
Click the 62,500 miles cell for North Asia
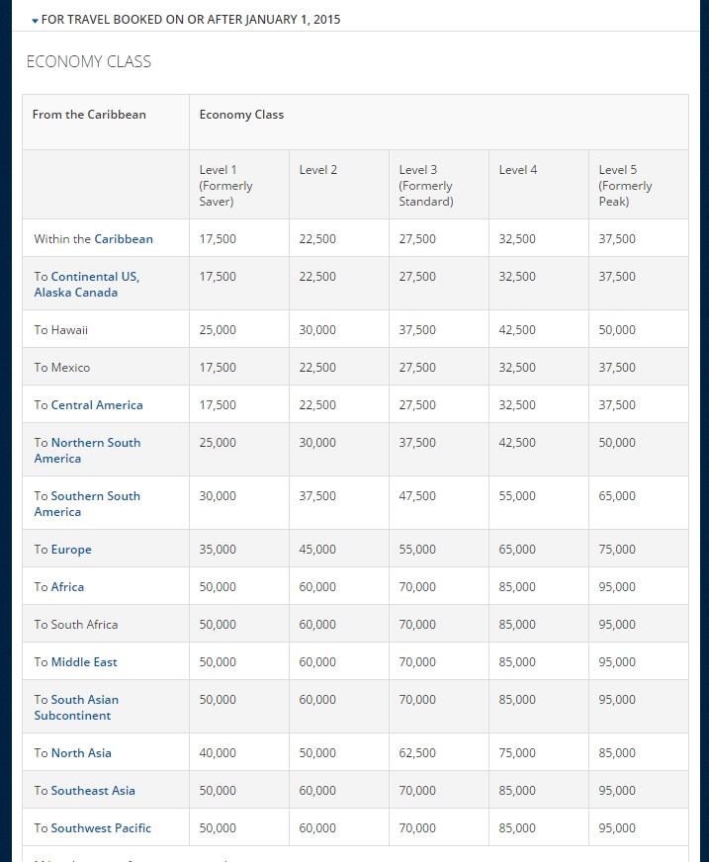(417, 753)
